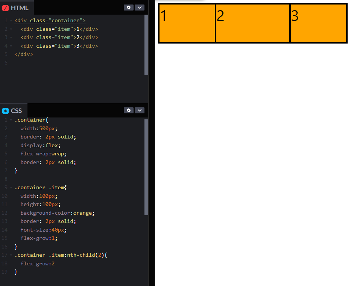Click closing brace on CSS line 19
The width and height of the screenshot is (351, 286).
pos(16,272)
